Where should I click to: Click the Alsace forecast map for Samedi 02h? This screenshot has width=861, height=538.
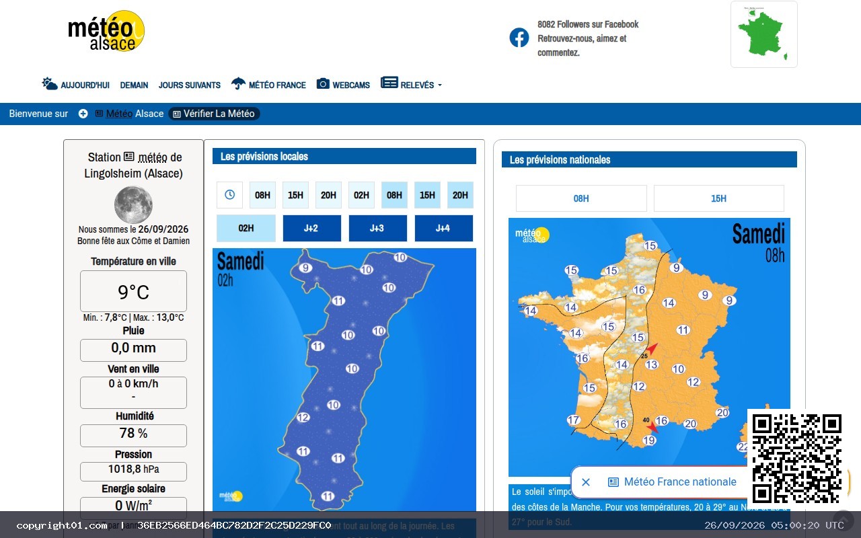click(344, 380)
